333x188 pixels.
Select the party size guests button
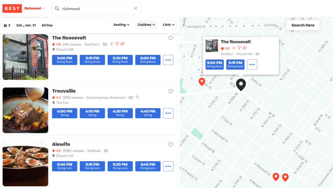coord(7,25)
